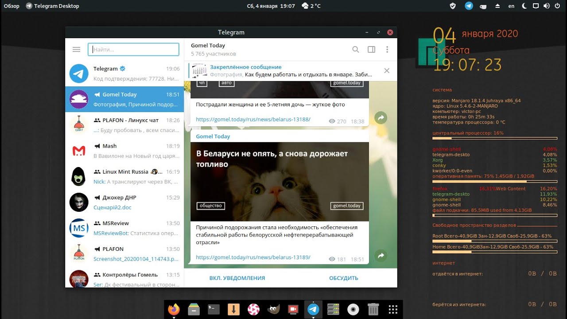The image size is (567, 319).
Task: Launch the terminal from the dock
Action: tap(214, 309)
